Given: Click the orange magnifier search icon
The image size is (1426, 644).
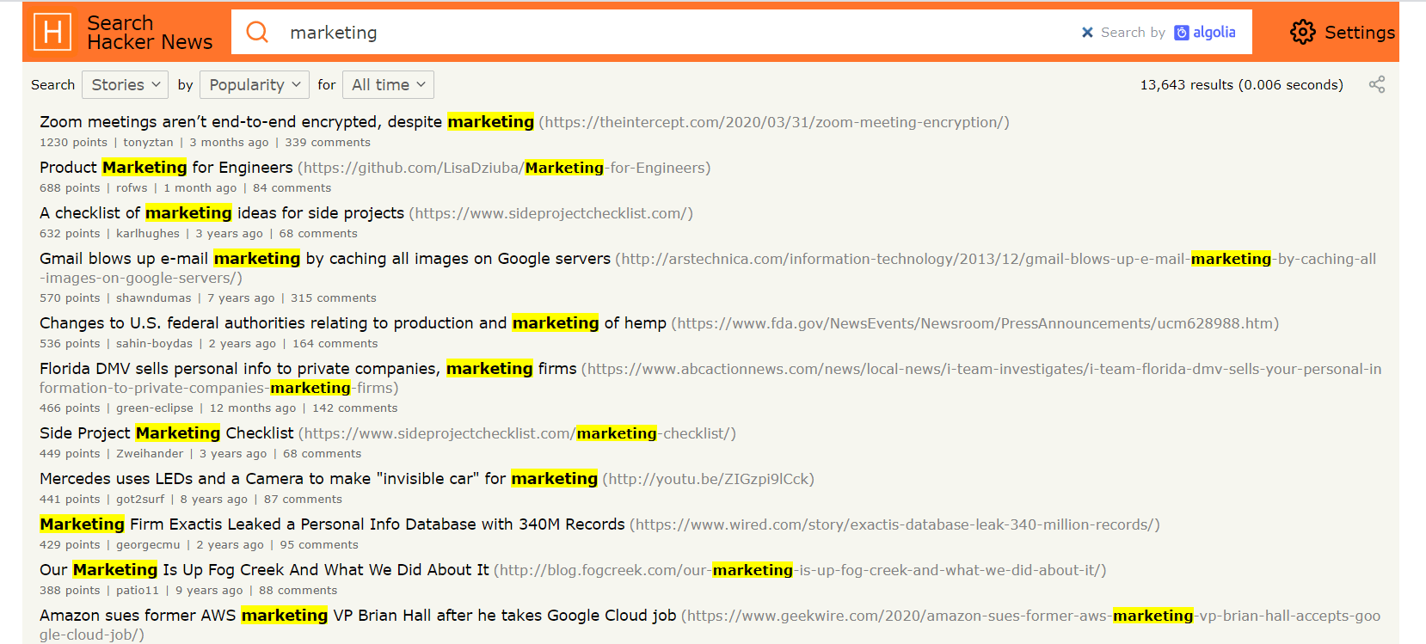Looking at the screenshot, I should [257, 33].
